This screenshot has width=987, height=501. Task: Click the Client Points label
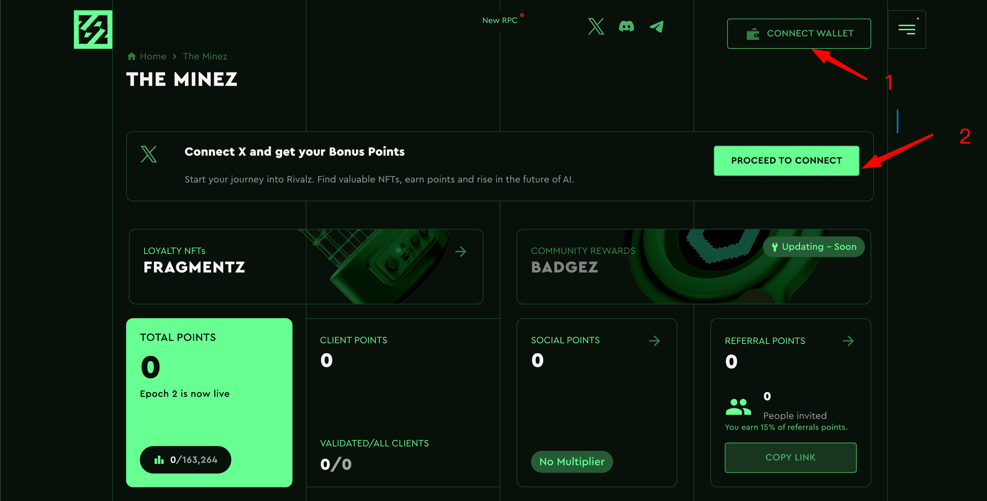click(353, 340)
